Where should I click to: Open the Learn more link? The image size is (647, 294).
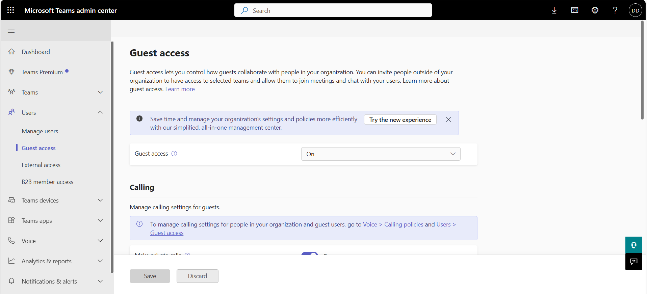[x=180, y=89]
